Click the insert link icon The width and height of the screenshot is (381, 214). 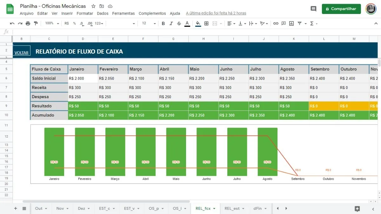tap(276, 23)
